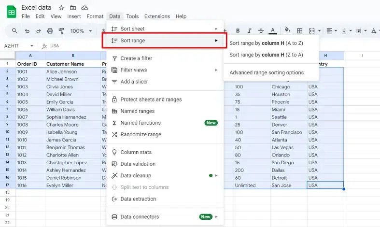380x227 pixels.
Task: Click the Unlimited cell in row 17
Action: click(252, 185)
